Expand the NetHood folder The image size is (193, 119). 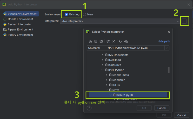[102, 60]
